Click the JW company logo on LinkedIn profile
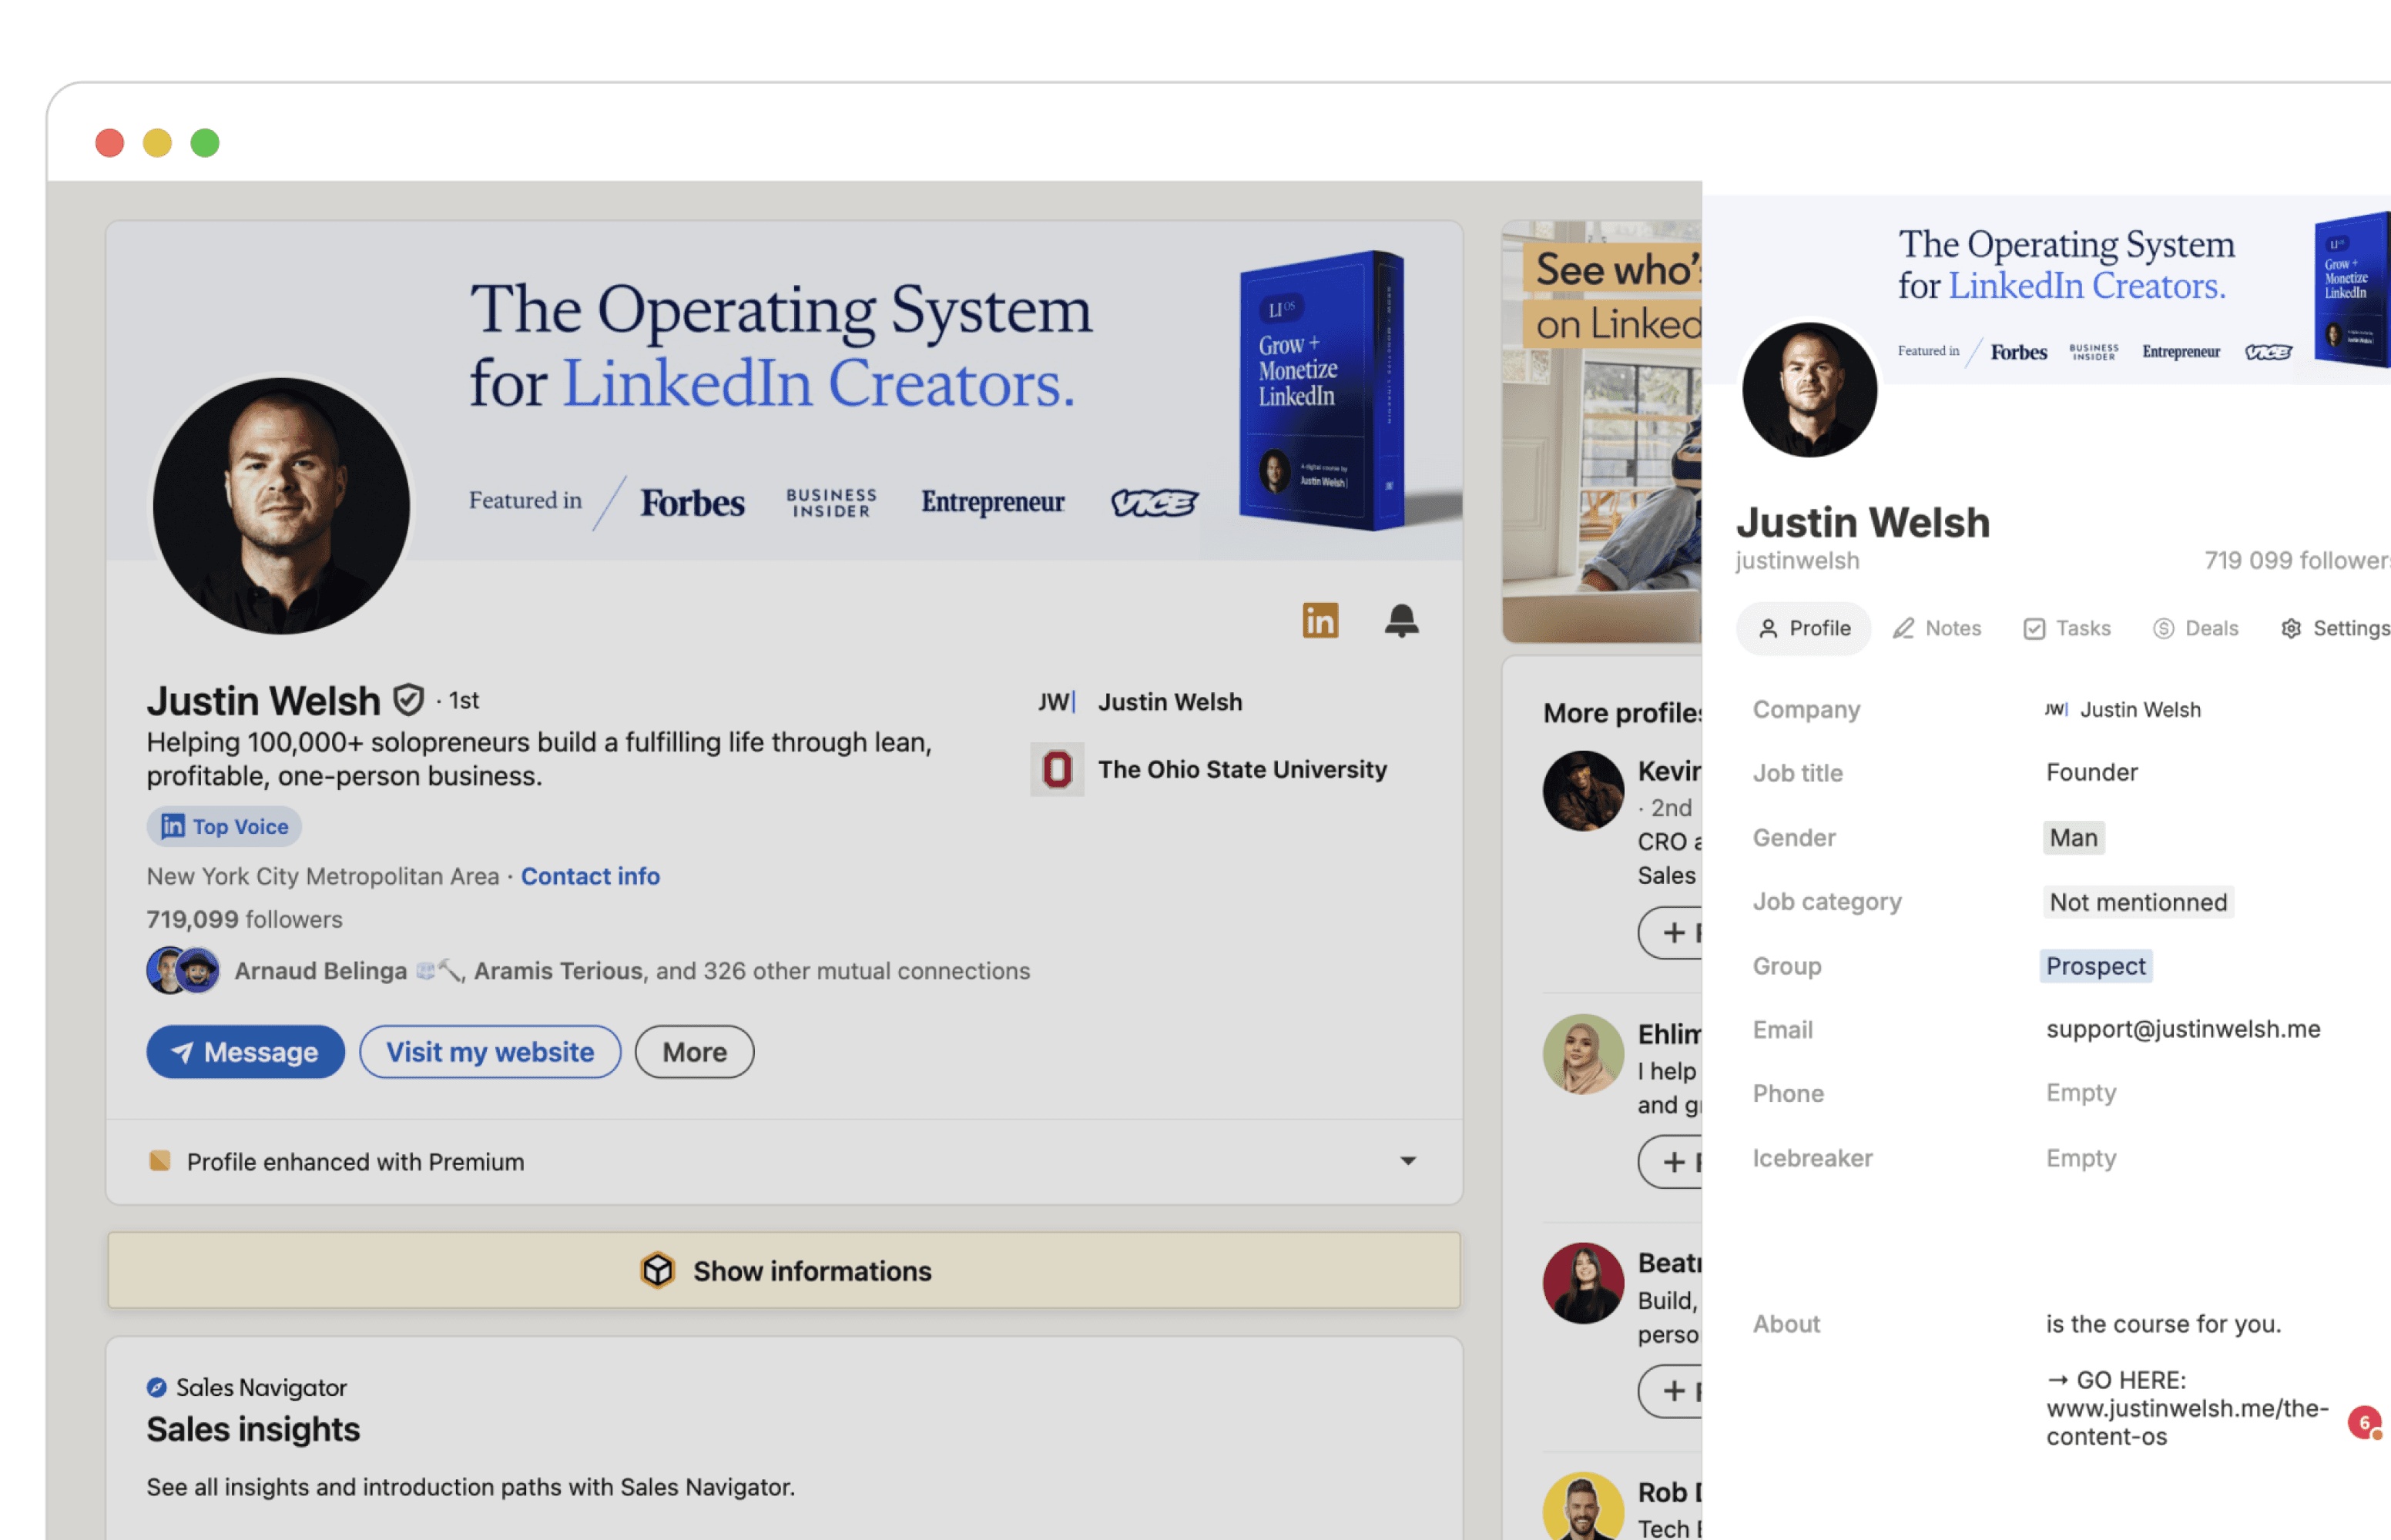 pyautogui.click(x=1056, y=702)
